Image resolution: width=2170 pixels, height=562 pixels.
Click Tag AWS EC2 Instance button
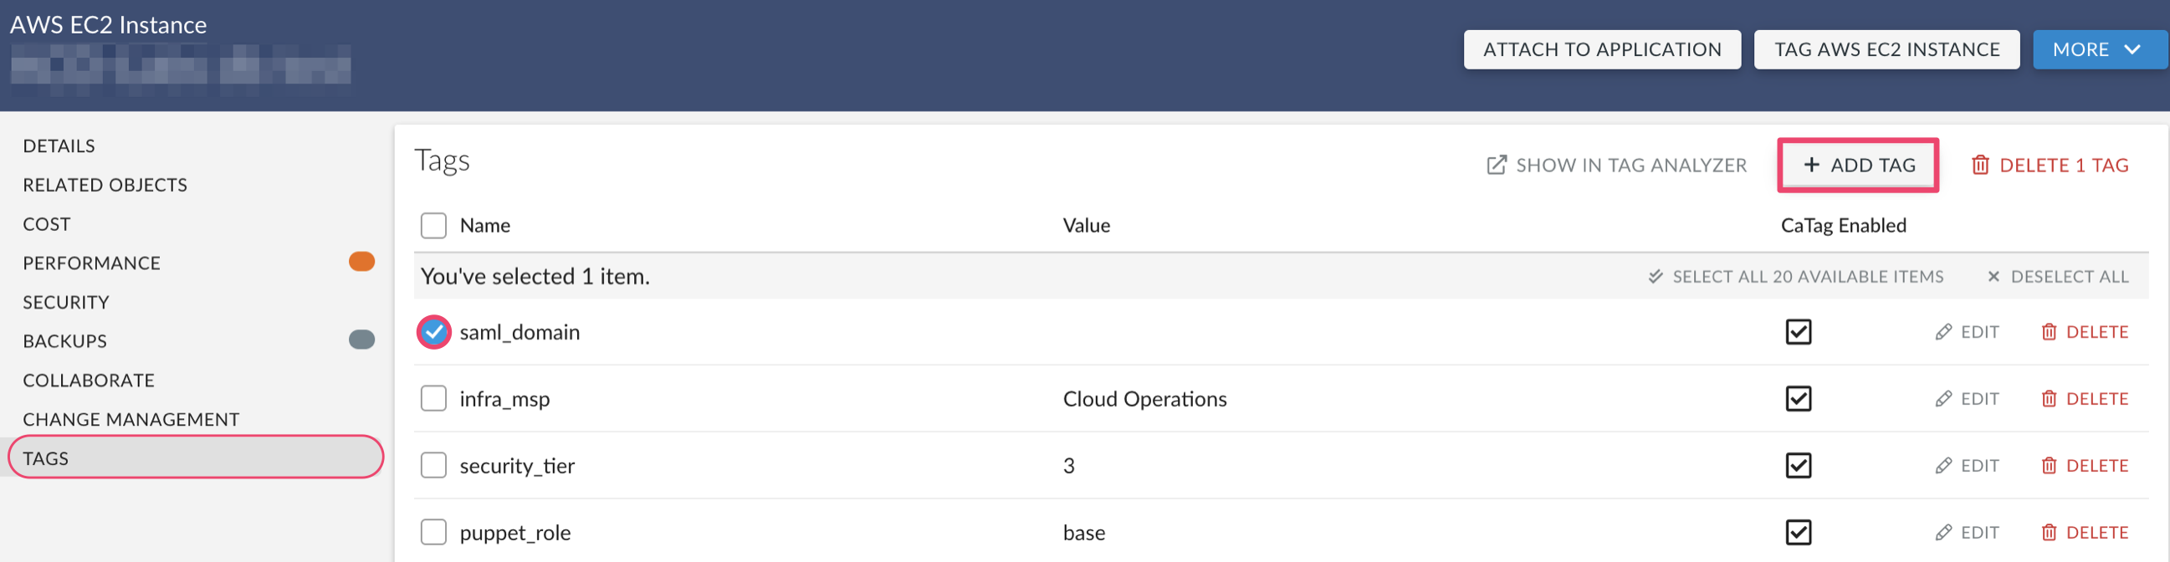click(1886, 49)
